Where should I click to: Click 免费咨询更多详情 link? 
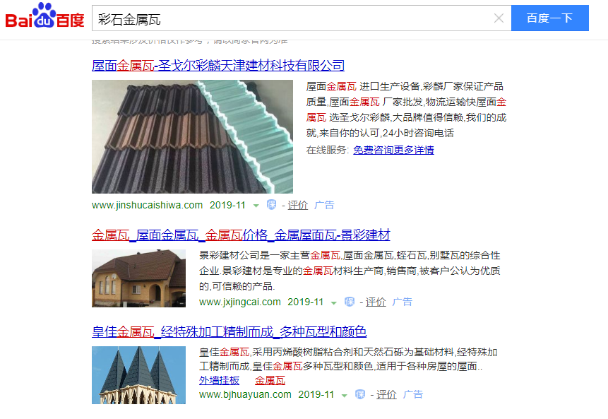[x=393, y=150]
